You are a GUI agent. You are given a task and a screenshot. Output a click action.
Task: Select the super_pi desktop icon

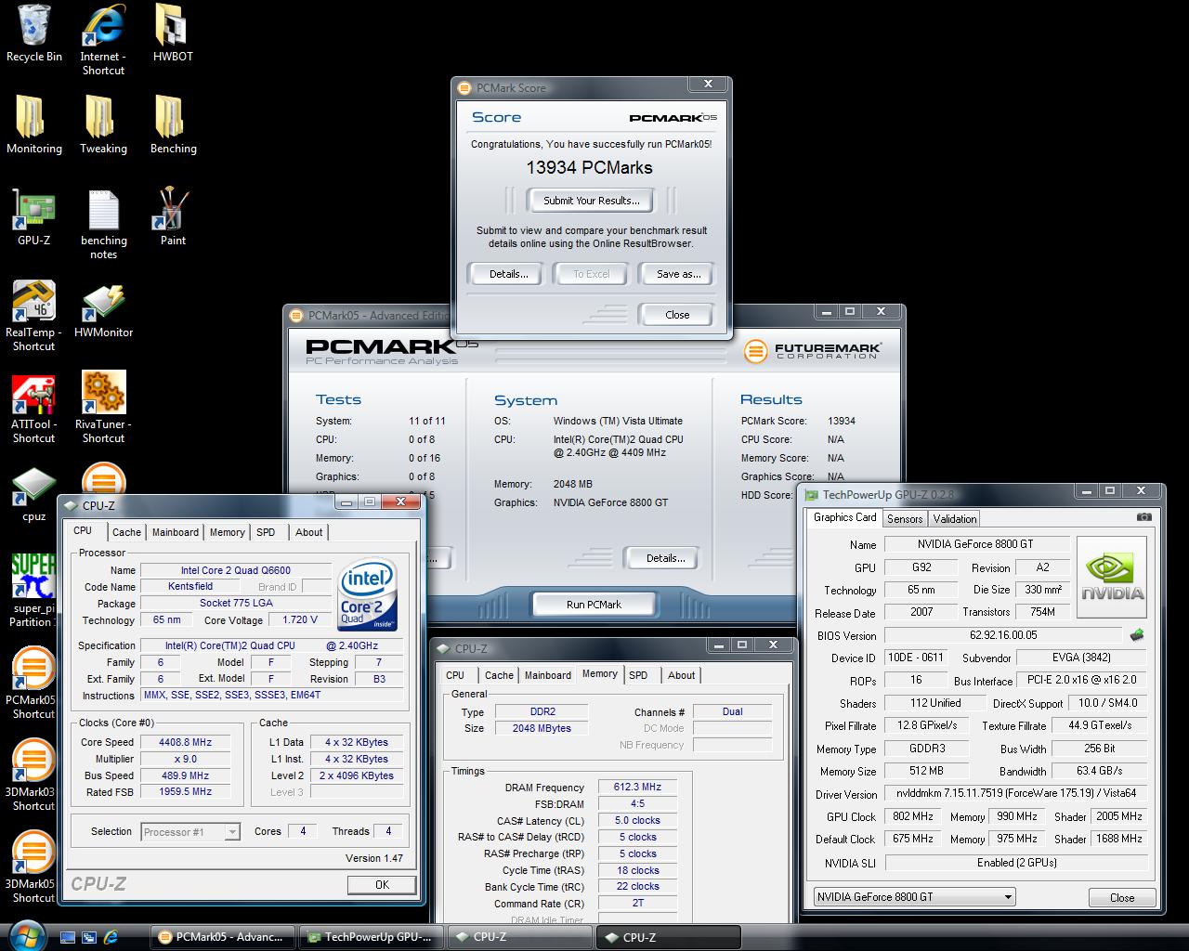tap(34, 591)
